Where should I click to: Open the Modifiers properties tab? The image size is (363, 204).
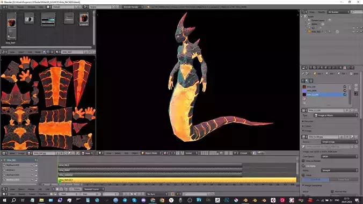click(333, 68)
